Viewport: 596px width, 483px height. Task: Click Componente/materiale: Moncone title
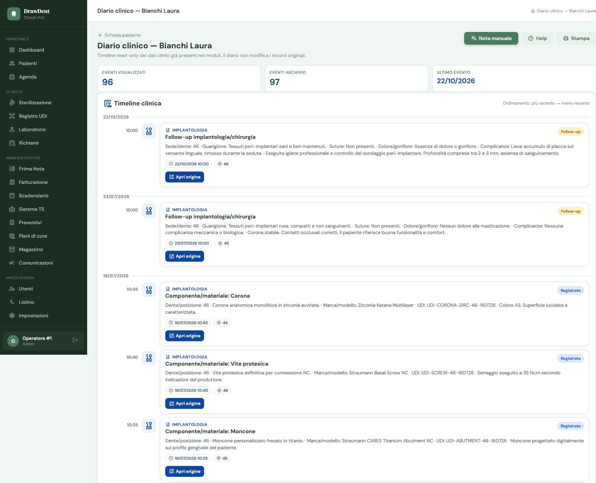pos(210,431)
